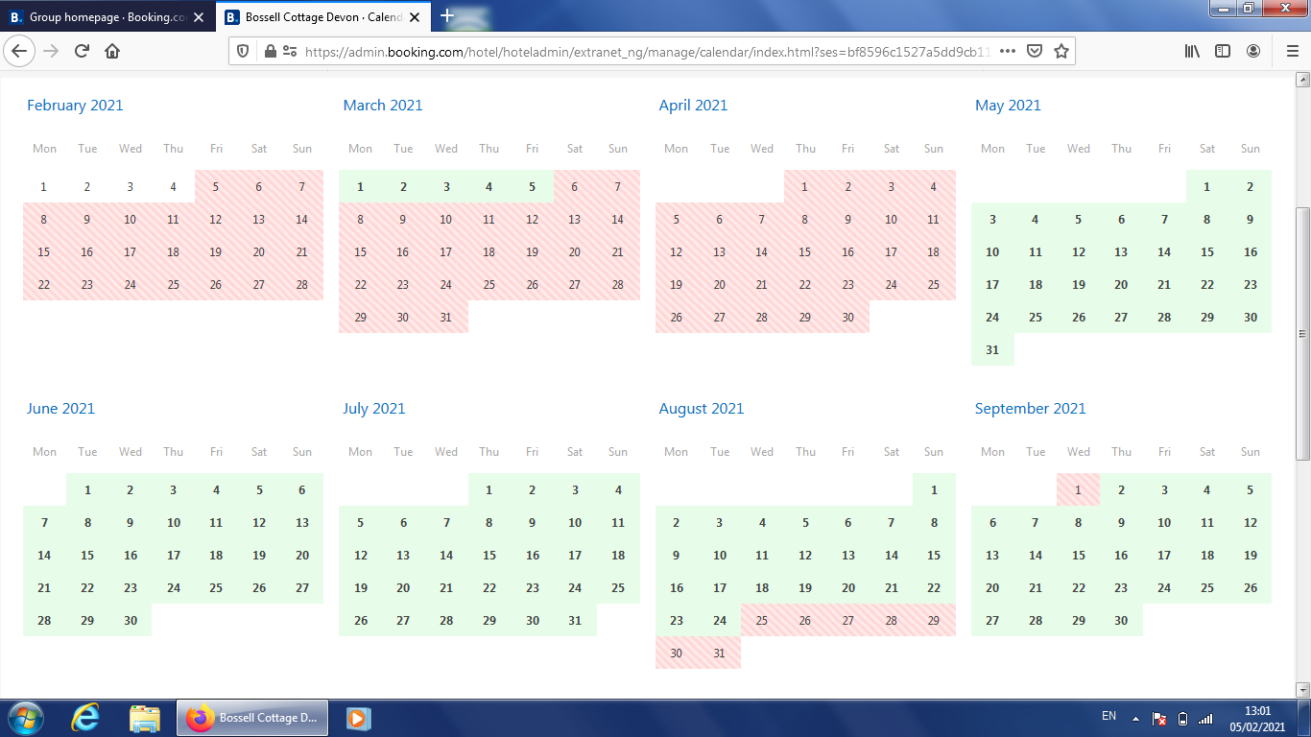
Task: Save page to Pocket icon
Action: [x=1035, y=52]
